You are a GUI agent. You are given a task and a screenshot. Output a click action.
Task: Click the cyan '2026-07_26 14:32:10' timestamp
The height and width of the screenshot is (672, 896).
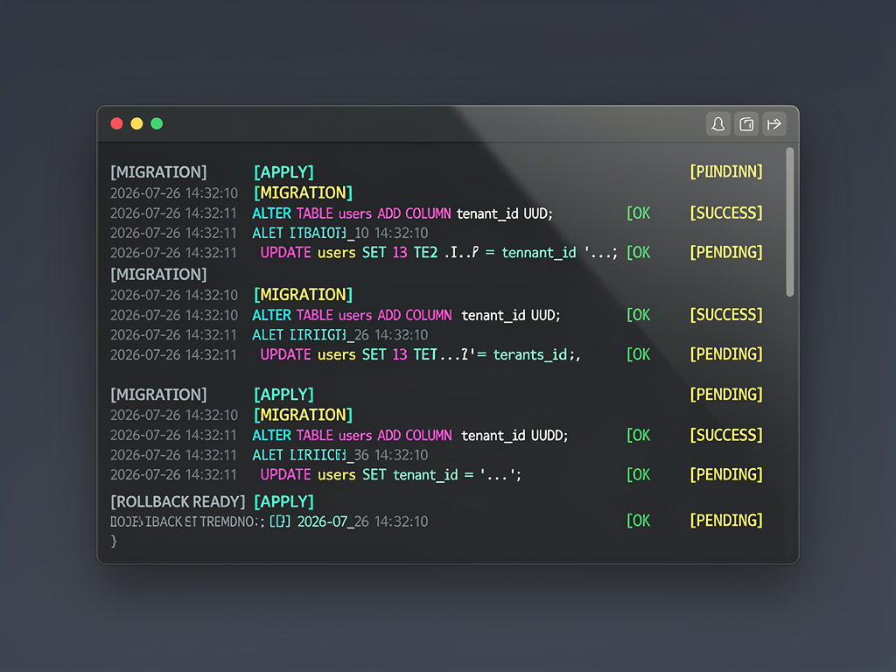pyautogui.click(x=362, y=521)
